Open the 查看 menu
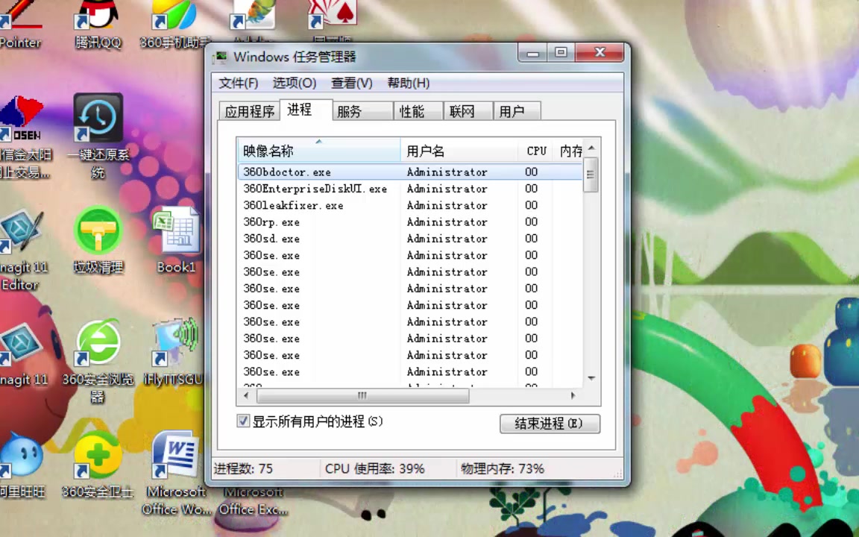859x537 pixels. point(350,83)
